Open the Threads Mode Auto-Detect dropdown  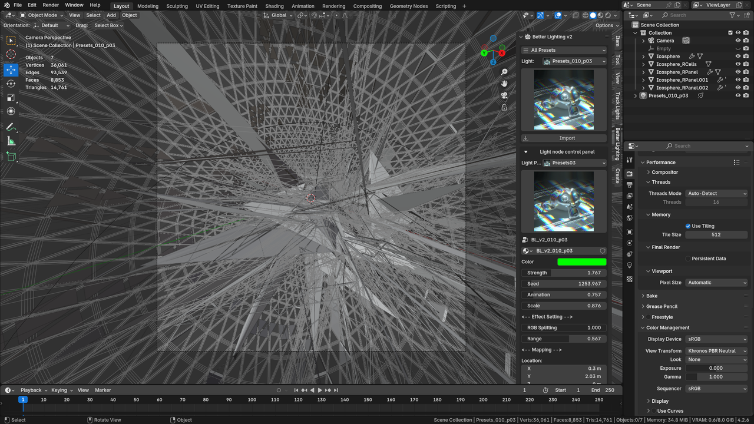[x=717, y=193]
